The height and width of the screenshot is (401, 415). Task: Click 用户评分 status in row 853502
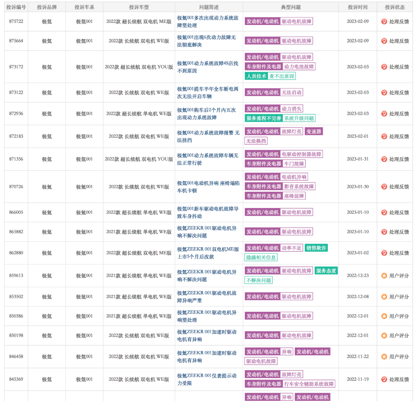point(399,297)
